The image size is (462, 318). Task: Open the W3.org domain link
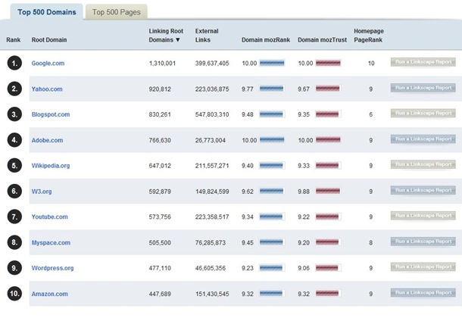[x=42, y=192]
